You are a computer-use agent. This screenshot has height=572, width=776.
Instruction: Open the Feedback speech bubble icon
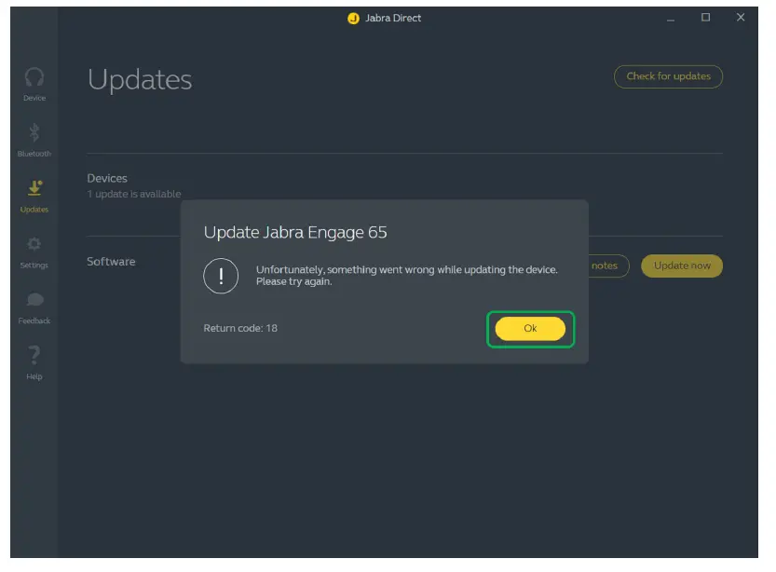coord(34,300)
